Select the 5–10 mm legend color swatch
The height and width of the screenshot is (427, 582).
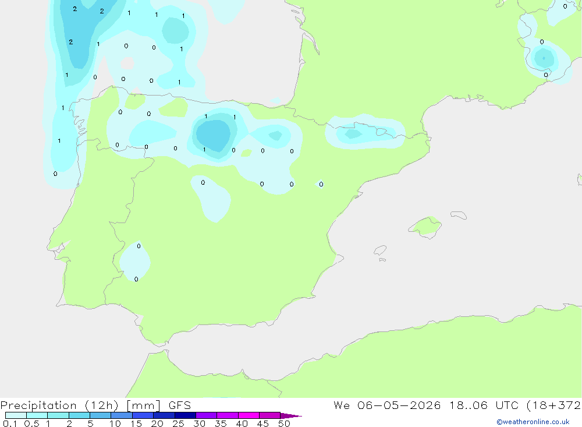(100, 415)
